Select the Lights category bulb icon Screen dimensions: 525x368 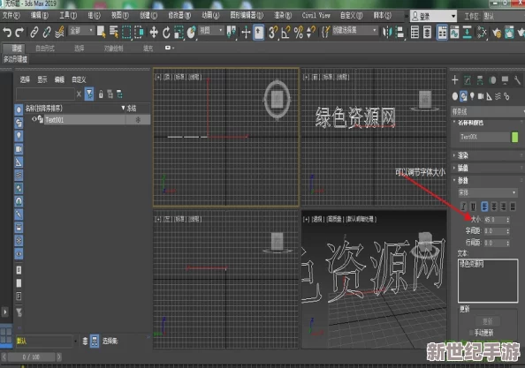tap(472, 96)
